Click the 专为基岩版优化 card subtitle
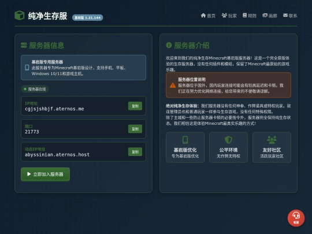 185,156
